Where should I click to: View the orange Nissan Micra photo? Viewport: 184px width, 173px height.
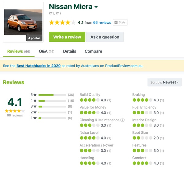tap(23, 22)
